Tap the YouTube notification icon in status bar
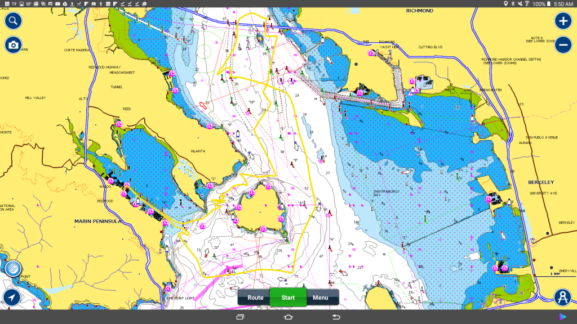This screenshot has height=324, width=577. 57,4
